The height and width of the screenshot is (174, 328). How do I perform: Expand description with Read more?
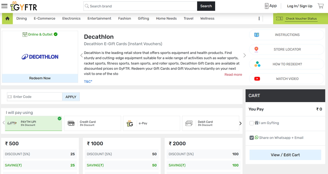click(233, 74)
